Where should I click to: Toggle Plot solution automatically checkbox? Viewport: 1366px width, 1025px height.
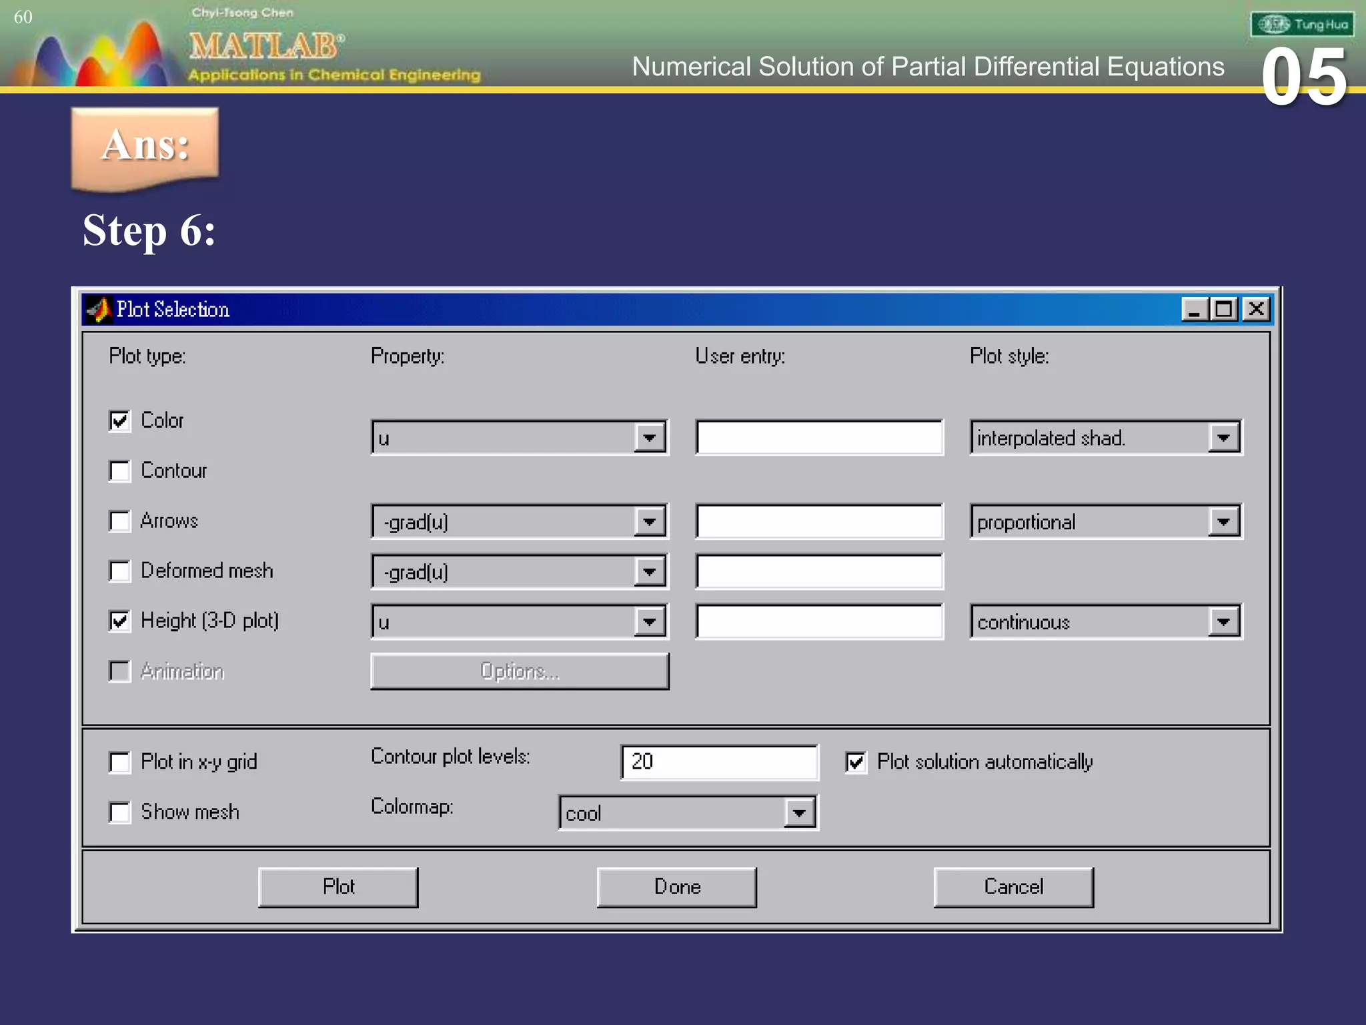(856, 762)
